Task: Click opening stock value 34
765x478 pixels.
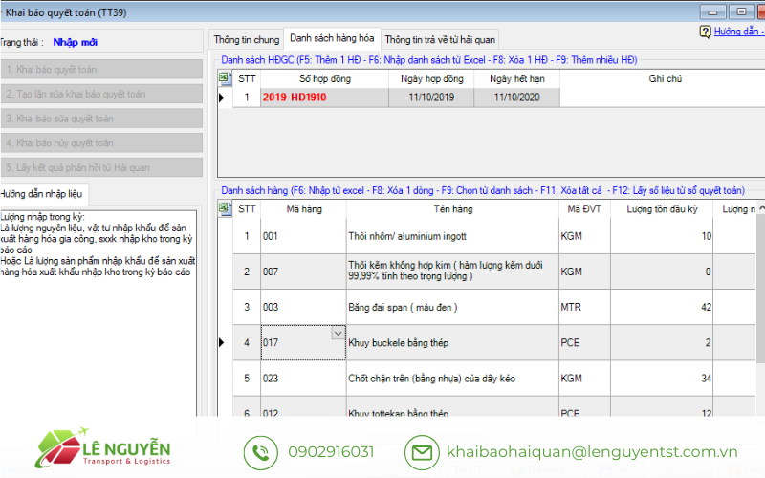Action: point(661,378)
